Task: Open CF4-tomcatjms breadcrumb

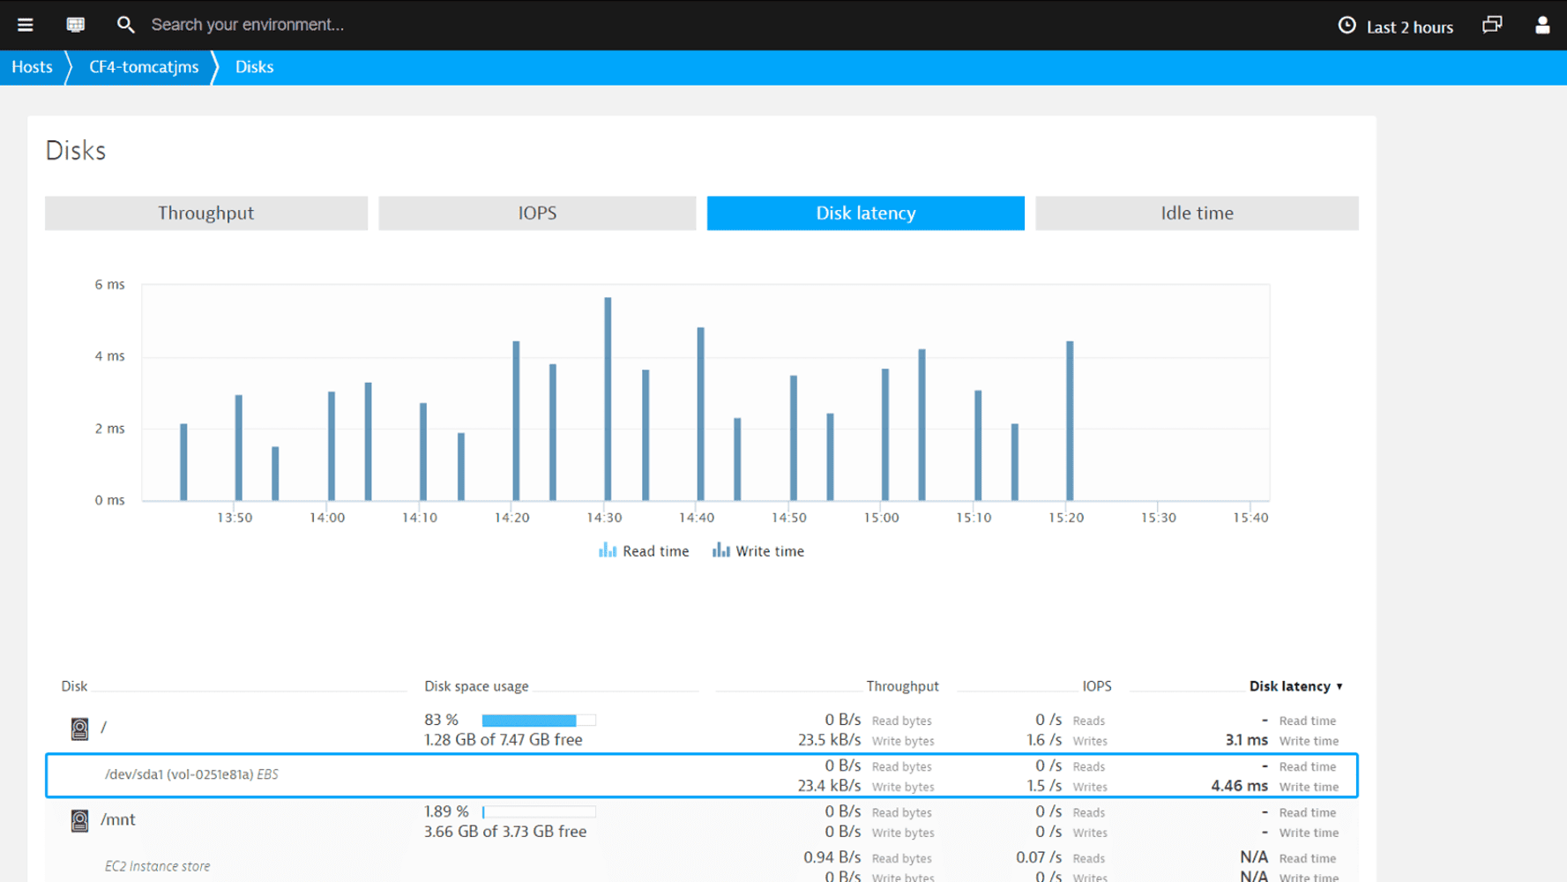Action: 144,67
